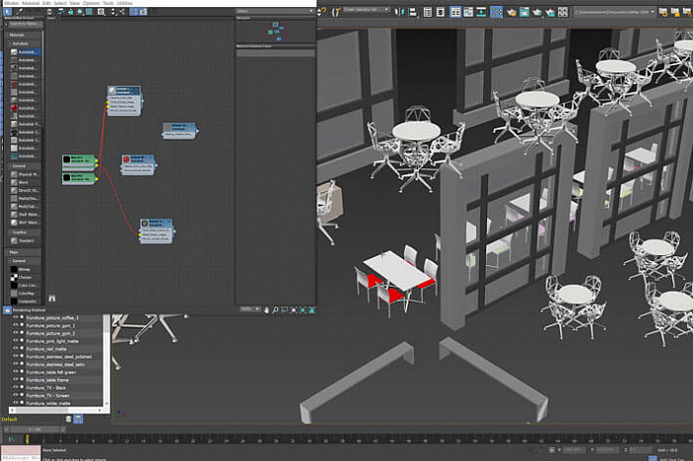Click the Search by Name field
Image resolution: width=693 pixels, height=461 pixels.
[x=24, y=23]
